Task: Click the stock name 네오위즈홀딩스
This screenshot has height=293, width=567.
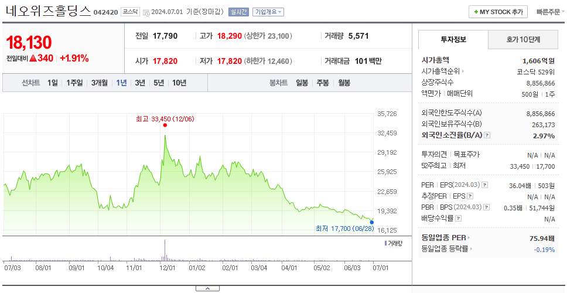Action: tap(47, 11)
